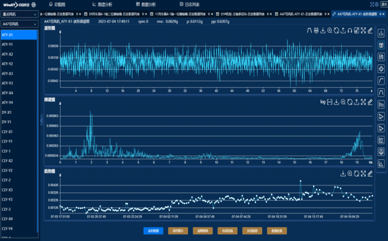
Task: Click the blue real-time data button
Action: 153,230
